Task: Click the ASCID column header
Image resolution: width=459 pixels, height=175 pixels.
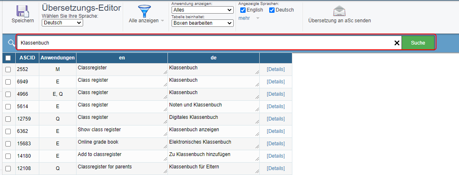Action: [x=27, y=58]
